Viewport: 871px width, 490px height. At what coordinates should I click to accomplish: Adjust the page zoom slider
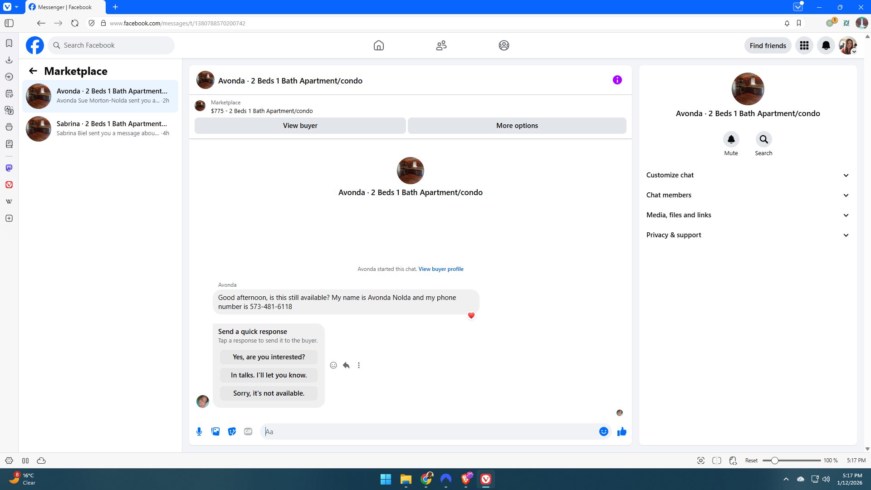pyautogui.click(x=775, y=461)
